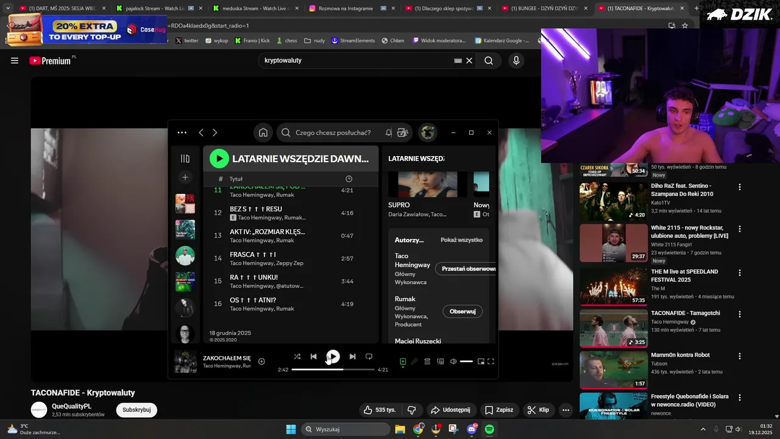Click the Spotify play button in player bar
This screenshot has height=439, width=780.
click(x=333, y=357)
